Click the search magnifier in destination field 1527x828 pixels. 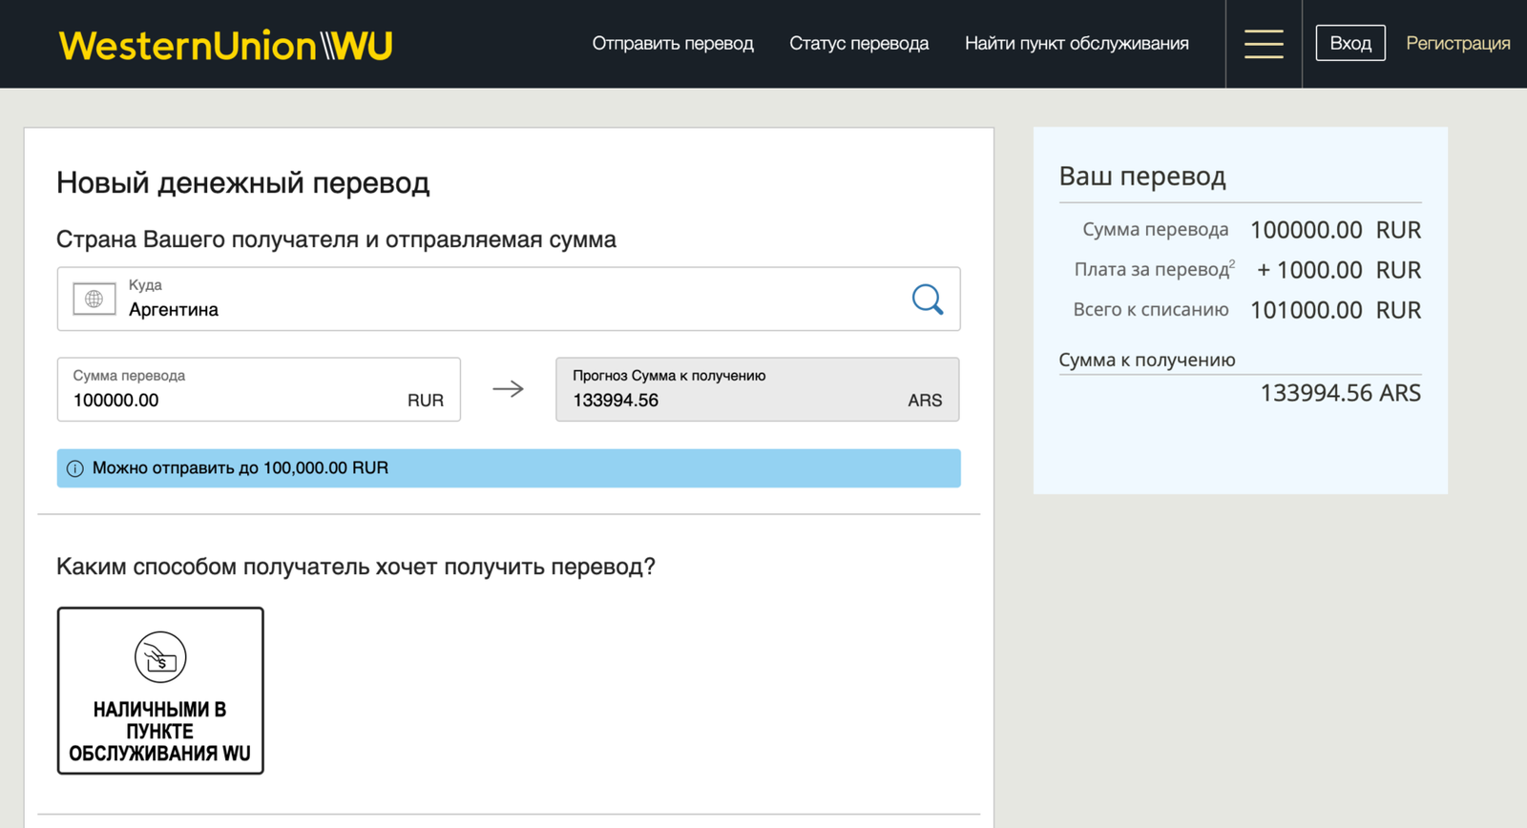(x=927, y=300)
